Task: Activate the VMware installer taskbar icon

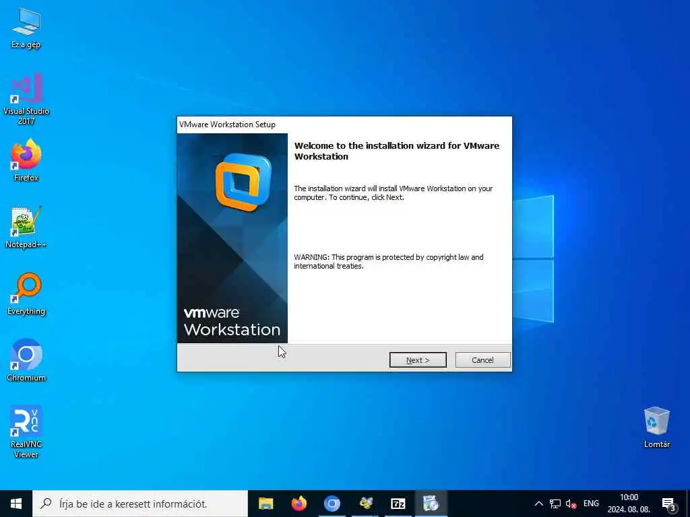Action: [x=431, y=504]
